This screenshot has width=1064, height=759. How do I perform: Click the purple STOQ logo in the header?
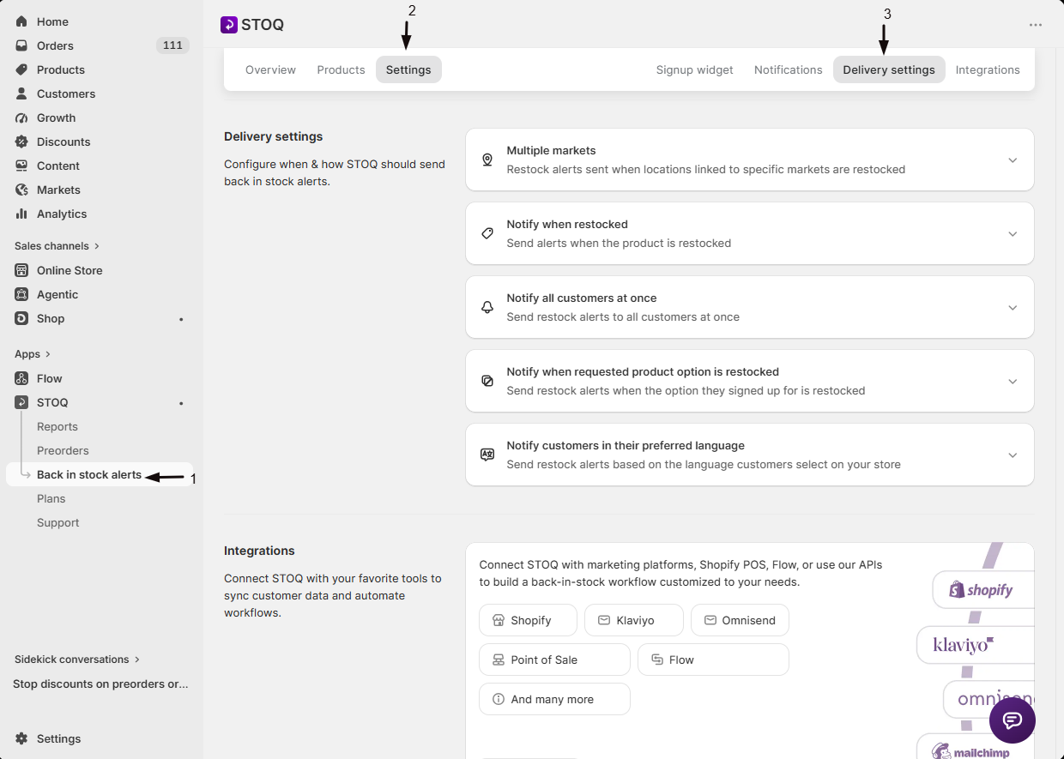pyautogui.click(x=228, y=25)
